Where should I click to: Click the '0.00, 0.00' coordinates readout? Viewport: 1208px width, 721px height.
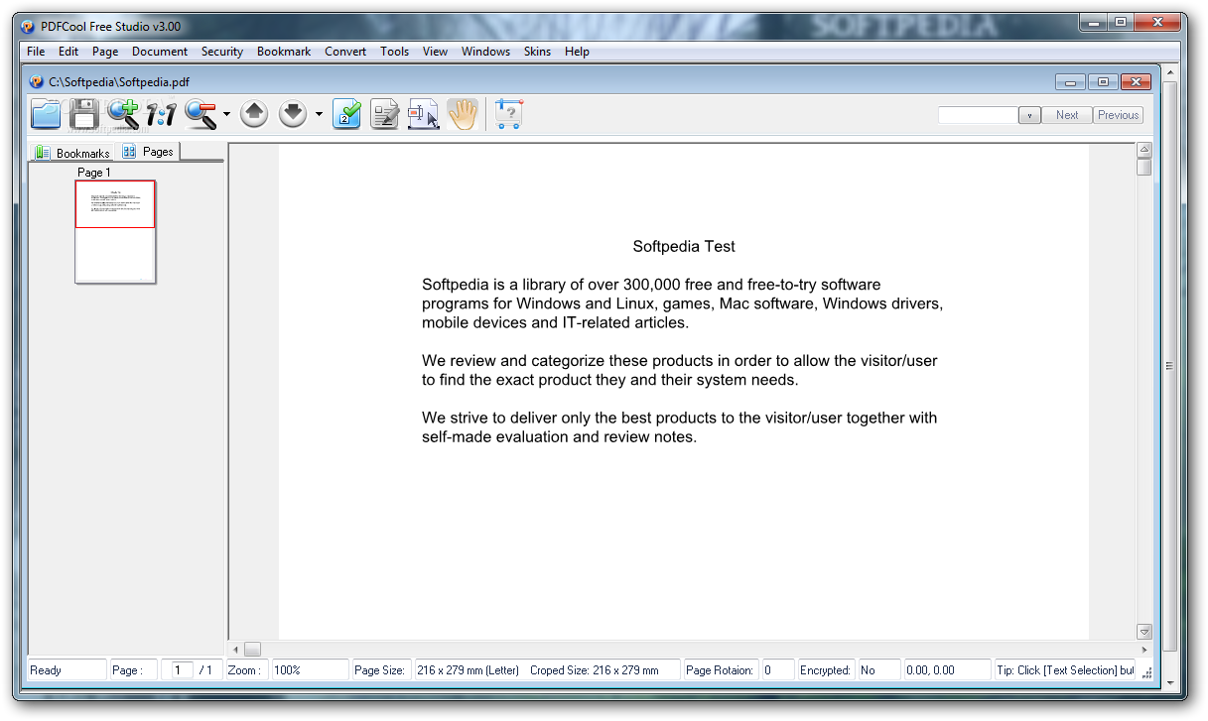pos(930,670)
